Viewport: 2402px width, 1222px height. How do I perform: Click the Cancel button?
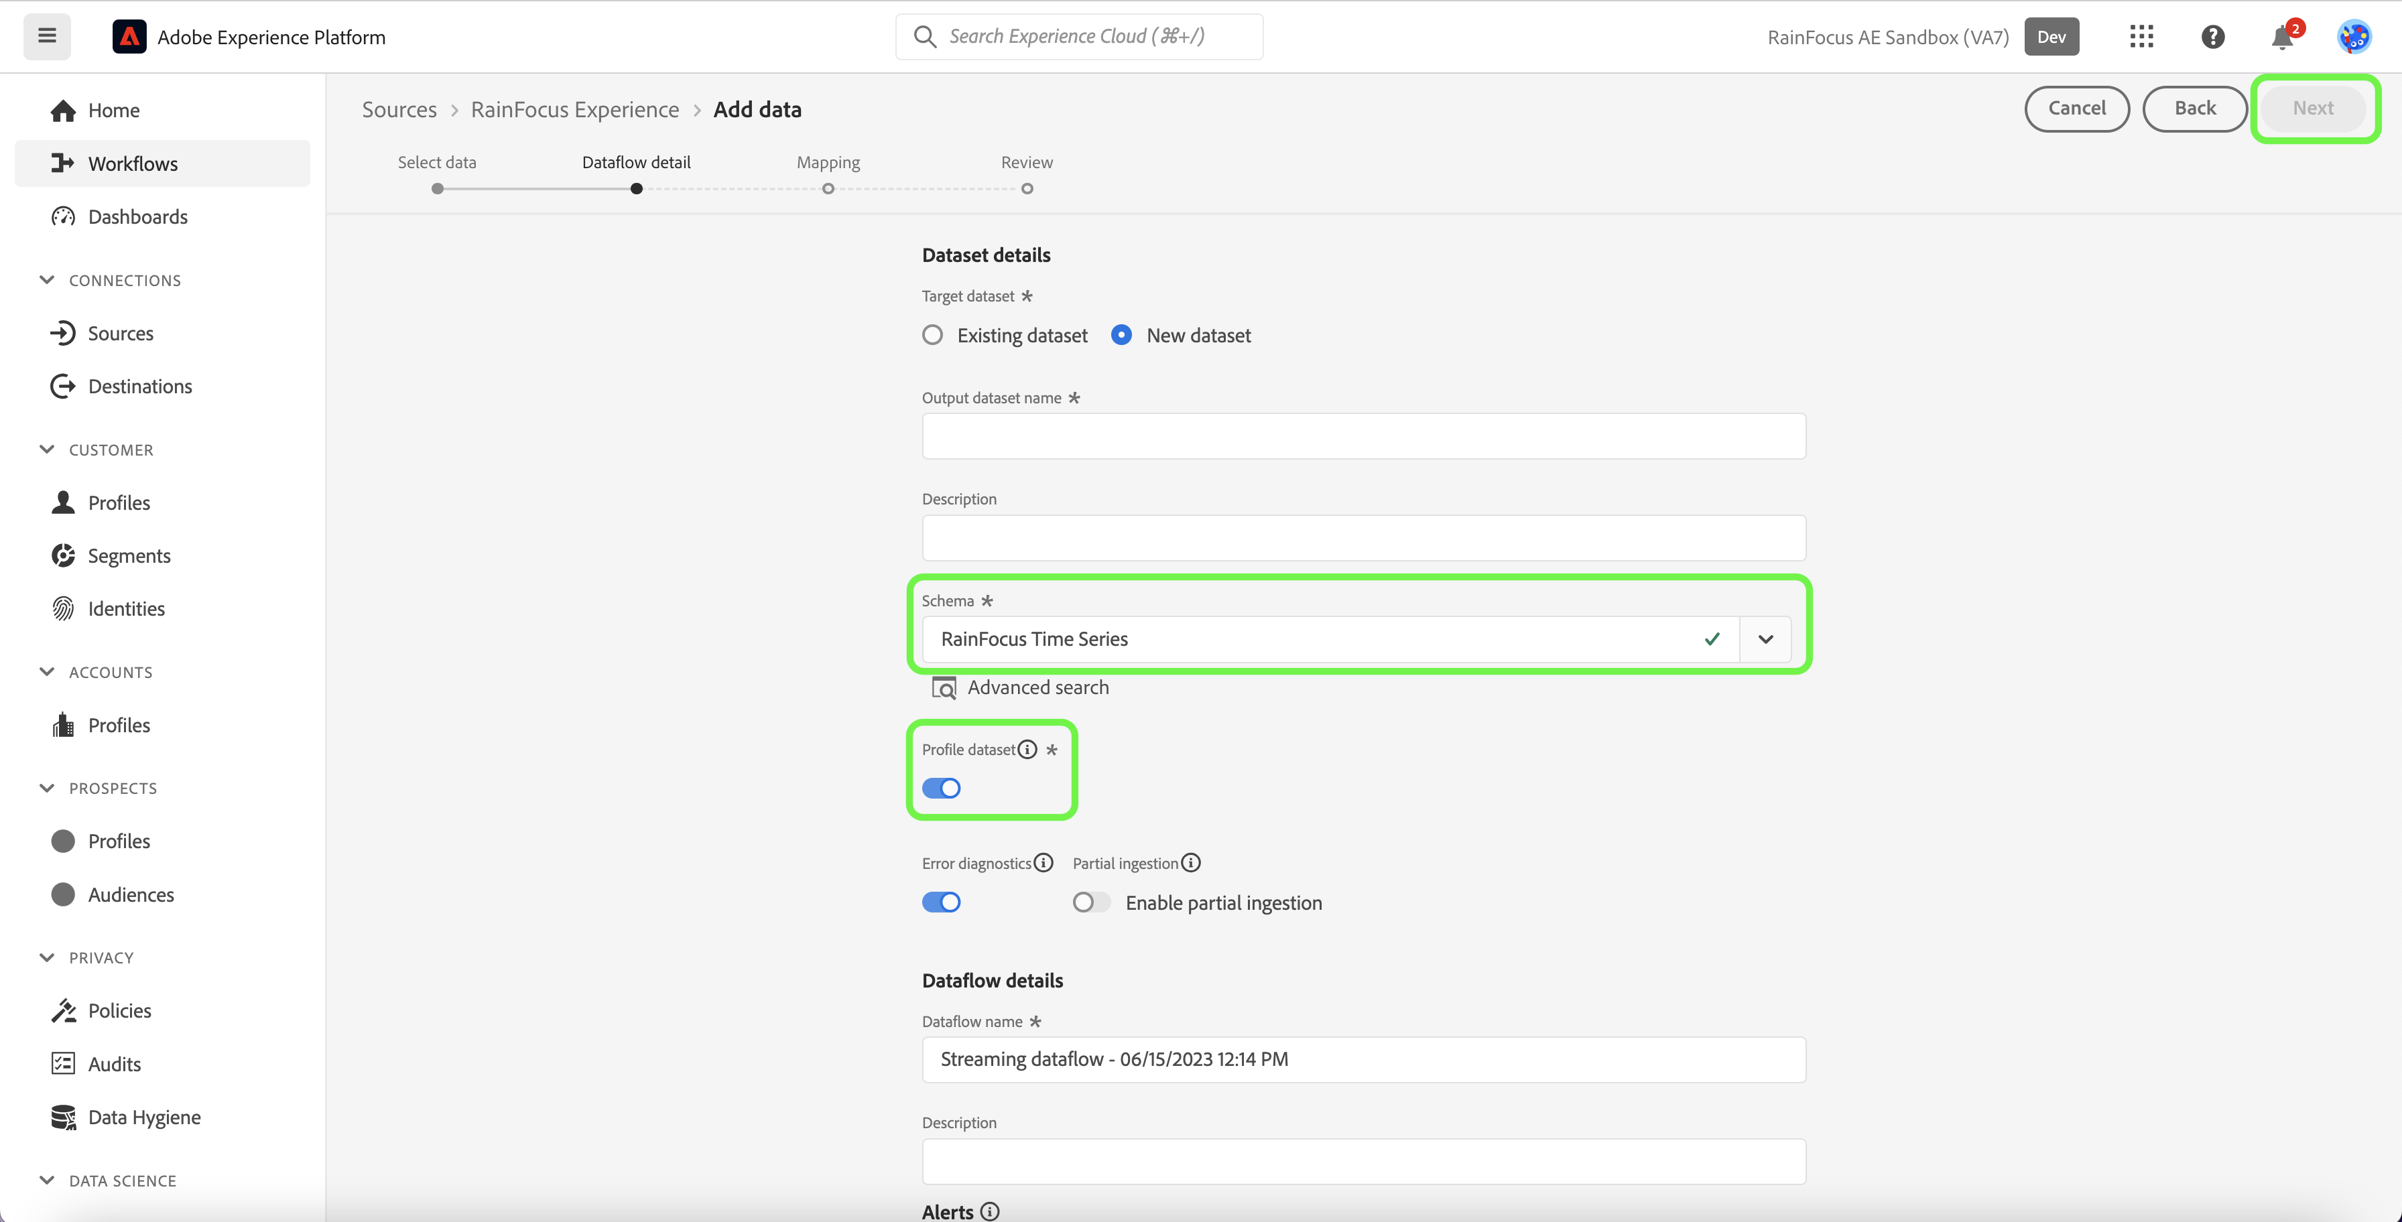(2076, 108)
